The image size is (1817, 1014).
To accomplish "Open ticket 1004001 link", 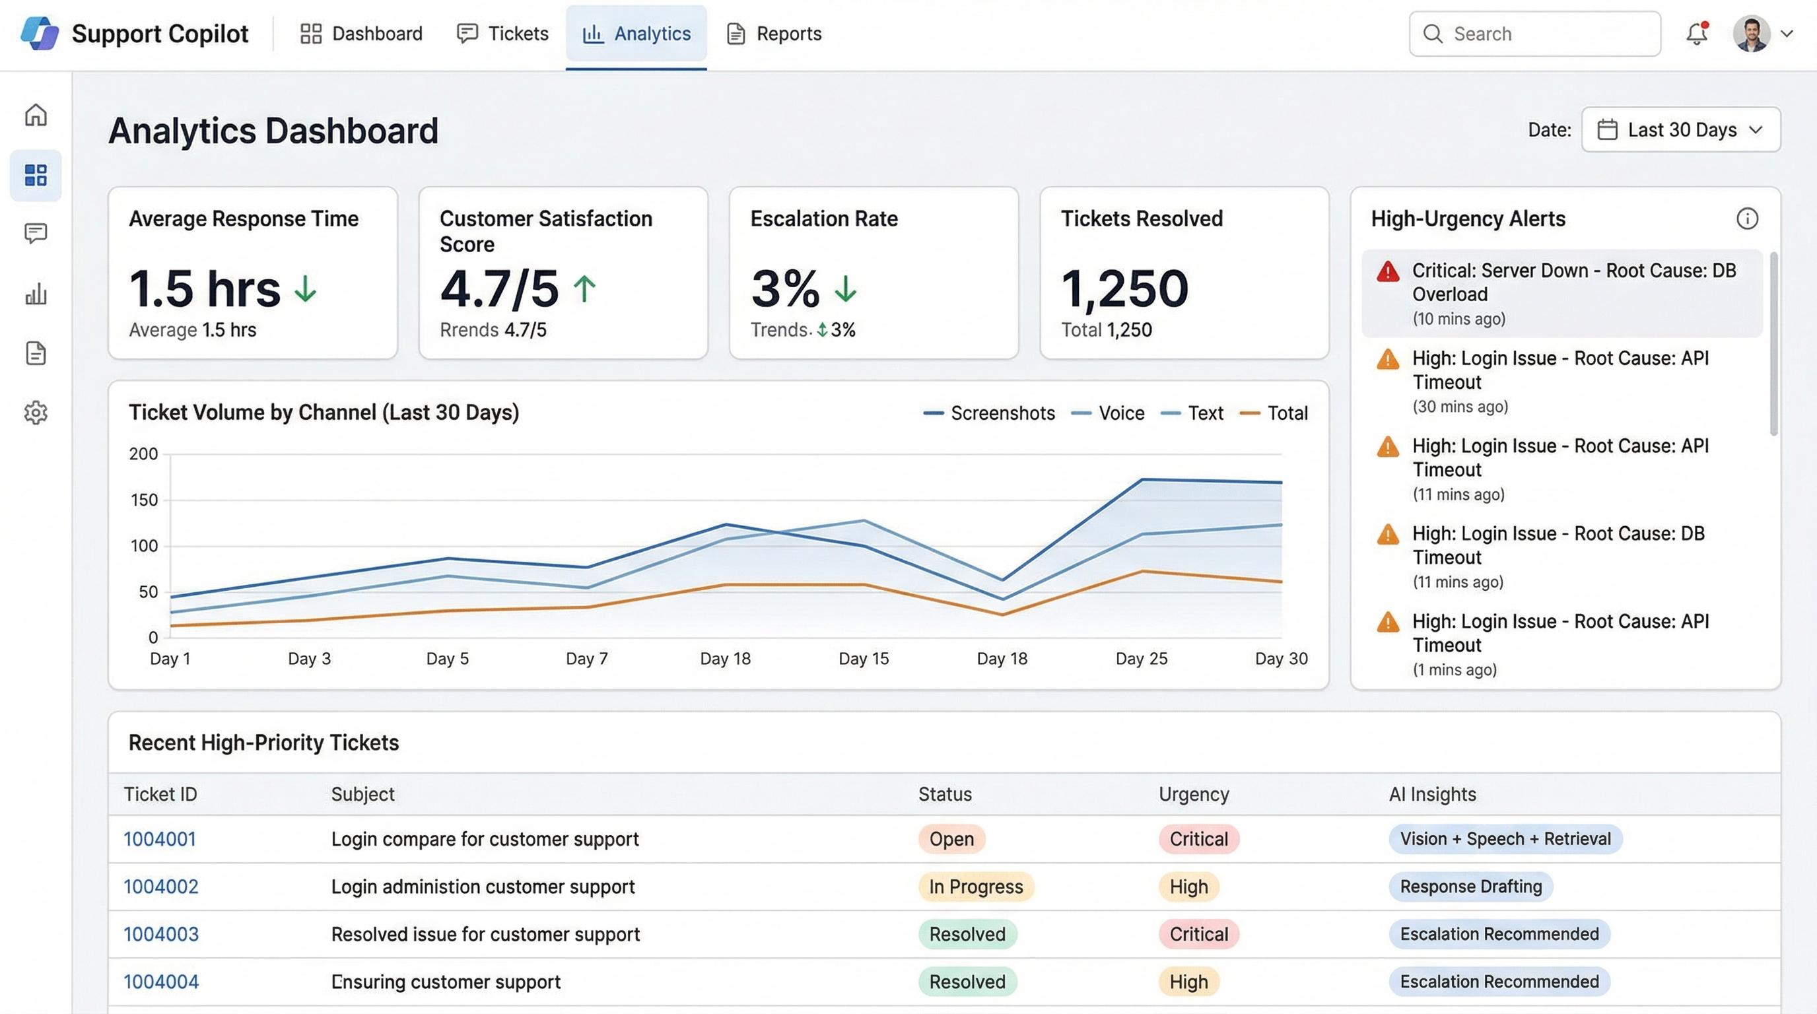I will [159, 839].
